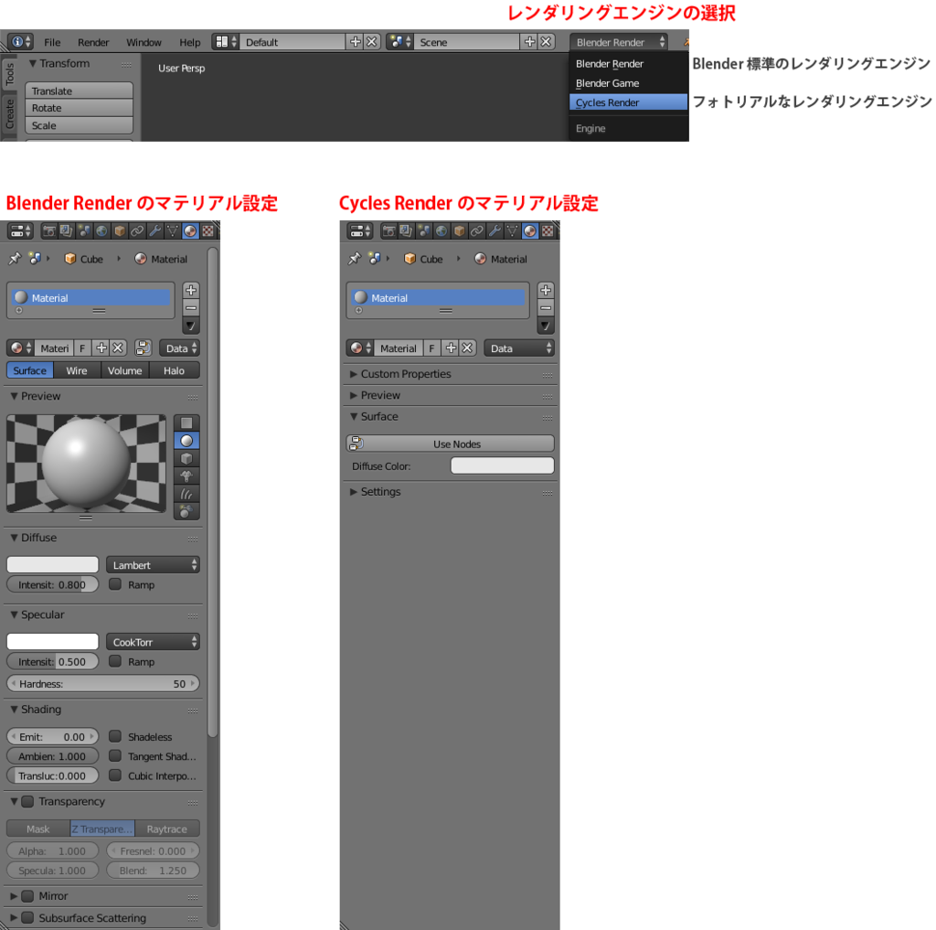936x930 pixels.
Task: Click the Cycles Diffuse Color swatch
Action: tap(503, 465)
